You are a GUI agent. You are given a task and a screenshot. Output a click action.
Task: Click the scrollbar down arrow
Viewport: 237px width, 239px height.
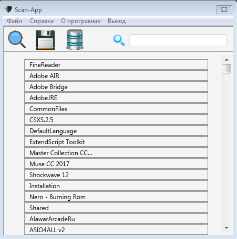tap(226, 227)
